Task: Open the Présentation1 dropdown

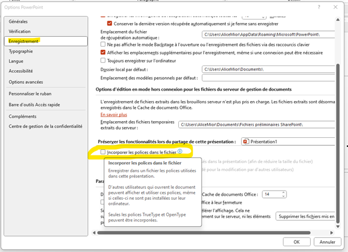Action: point(288,142)
